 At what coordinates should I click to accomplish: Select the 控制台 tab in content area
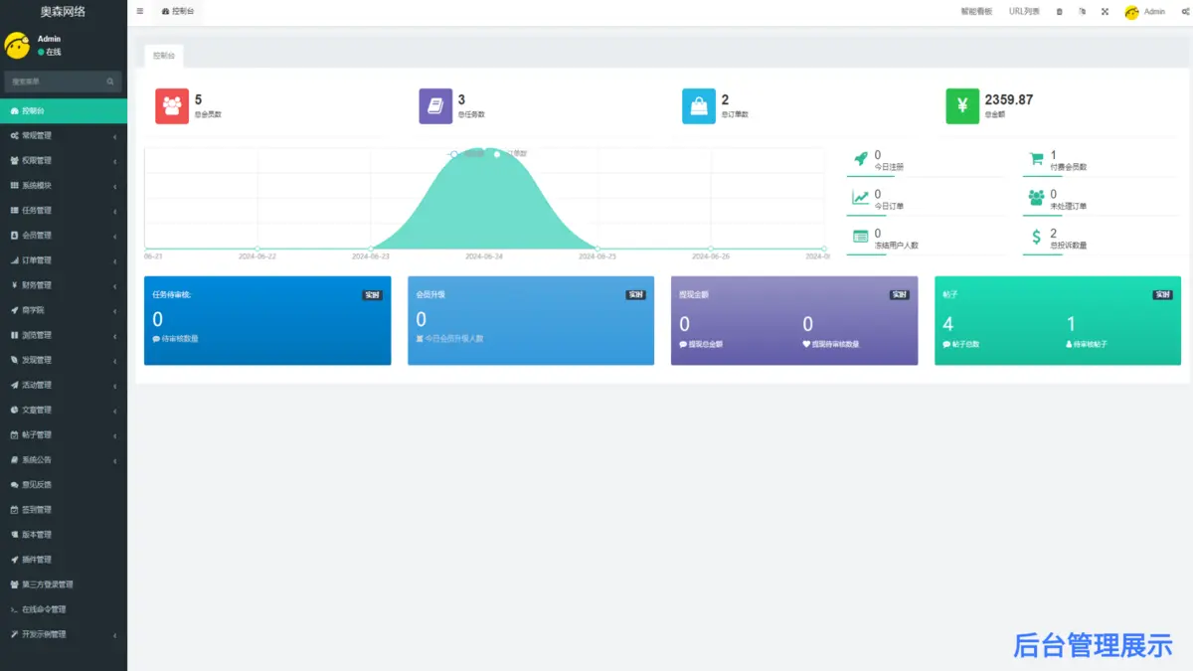click(163, 56)
